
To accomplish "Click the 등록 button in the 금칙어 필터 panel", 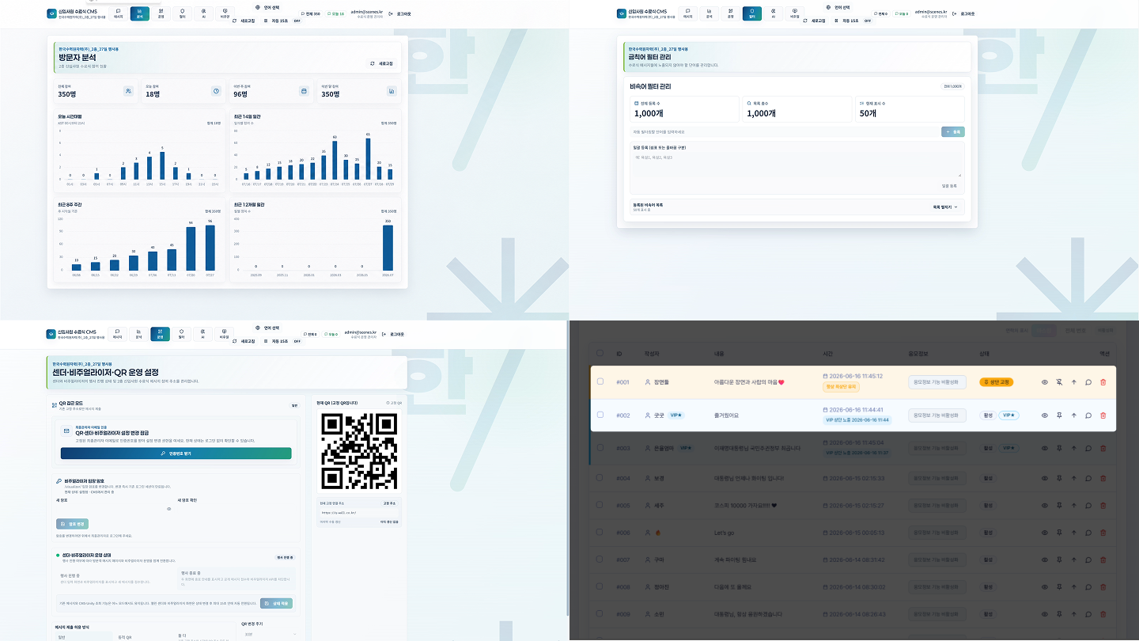I will 953,131.
